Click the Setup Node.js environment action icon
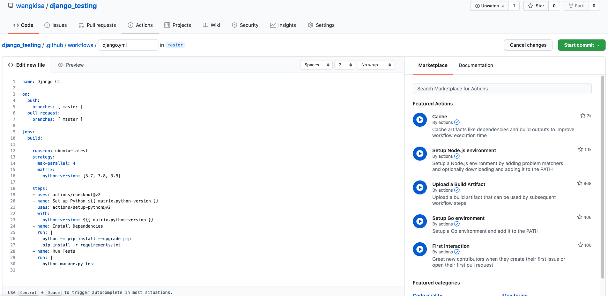Screen dimensions: 608x296 pos(420,154)
